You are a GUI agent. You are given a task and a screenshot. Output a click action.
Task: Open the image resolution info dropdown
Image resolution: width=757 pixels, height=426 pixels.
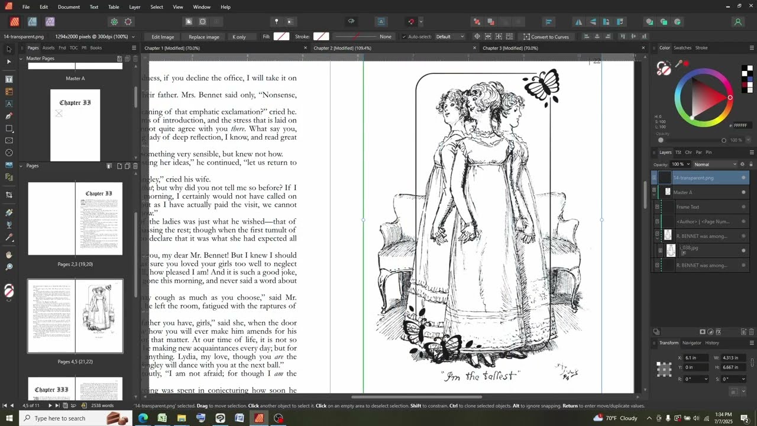pyautogui.click(x=133, y=37)
